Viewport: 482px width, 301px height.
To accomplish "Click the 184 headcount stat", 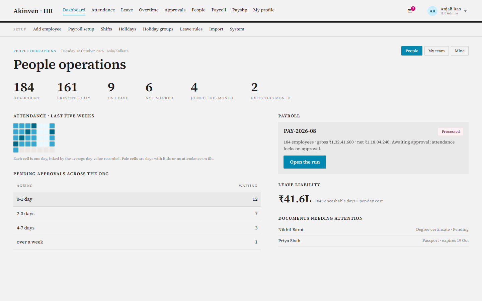I will 26,91.
